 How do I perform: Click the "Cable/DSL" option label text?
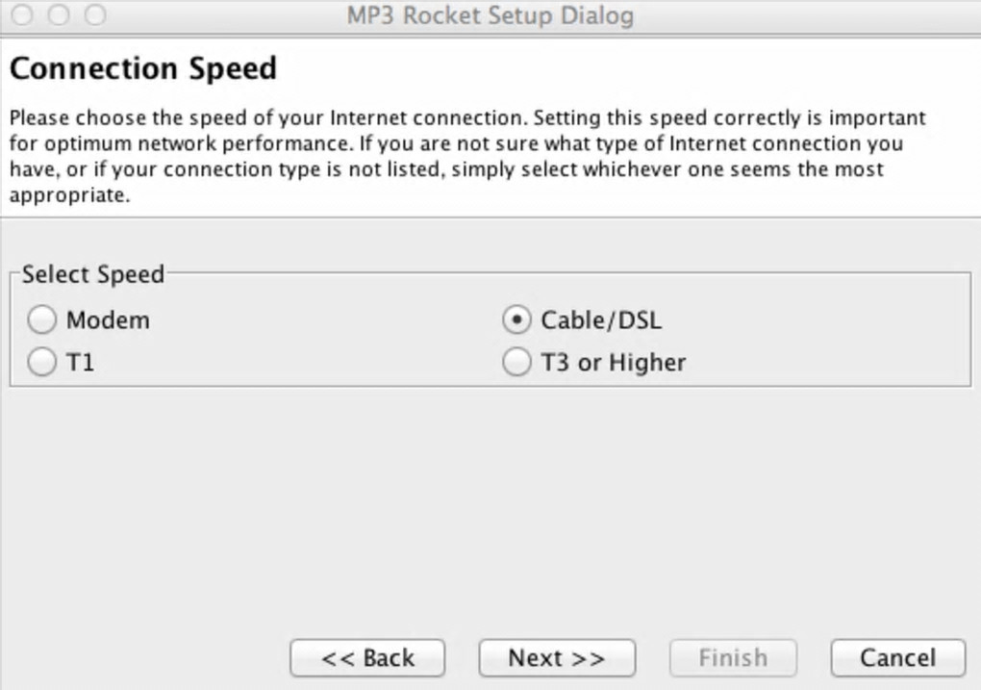[x=601, y=319]
